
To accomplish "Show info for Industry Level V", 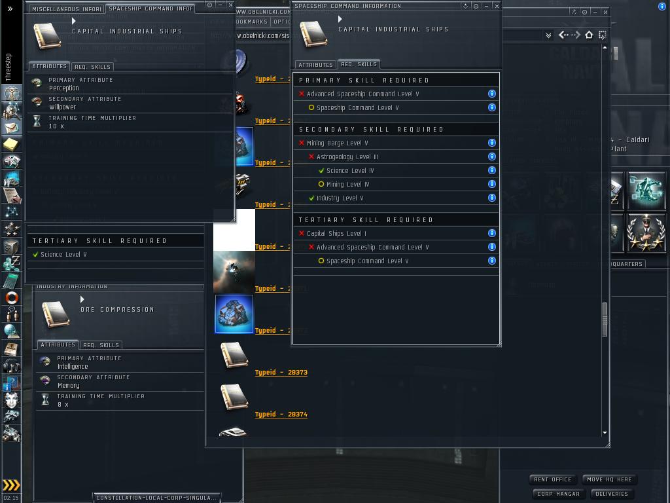I will click(492, 198).
